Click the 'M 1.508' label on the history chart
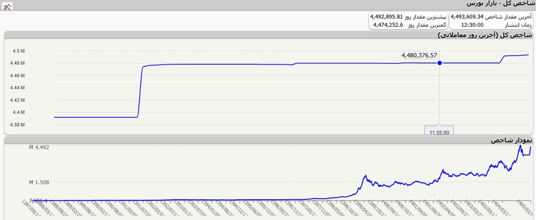The height and width of the screenshot is (220, 536). [x=39, y=183]
